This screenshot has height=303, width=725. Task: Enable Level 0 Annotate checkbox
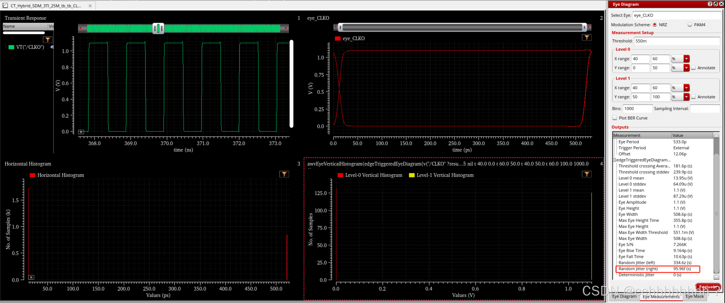tap(693, 68)
